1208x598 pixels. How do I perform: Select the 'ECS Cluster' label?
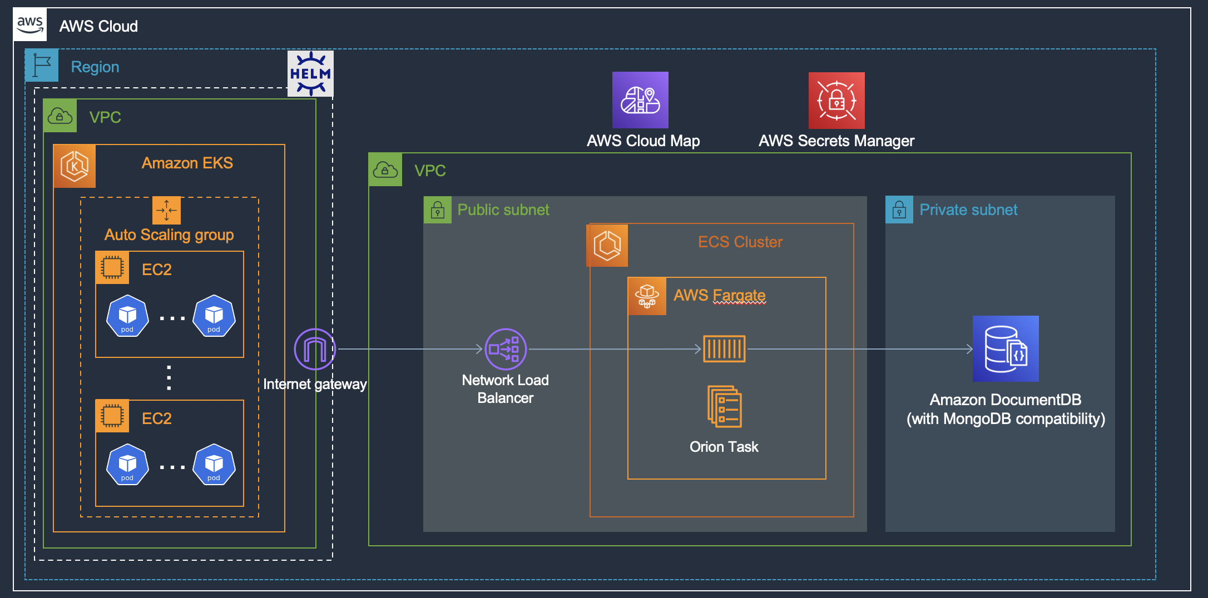740,242
